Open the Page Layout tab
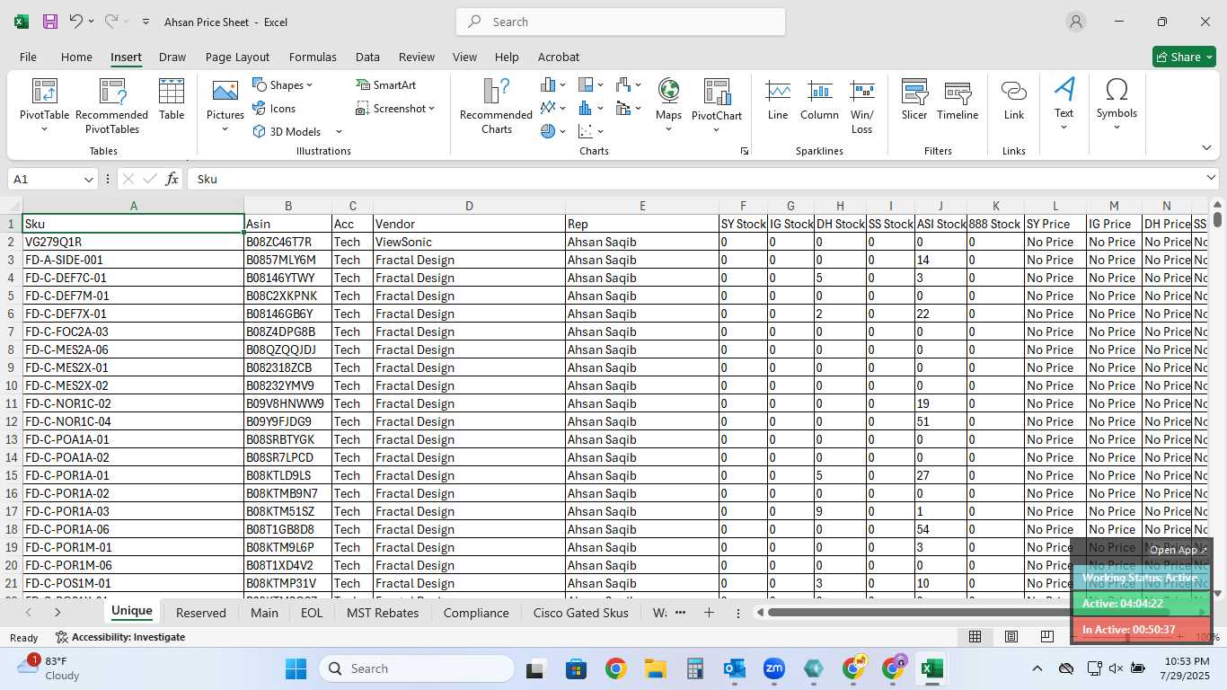This screenshot has width=1227, height=690. [237, 57]
